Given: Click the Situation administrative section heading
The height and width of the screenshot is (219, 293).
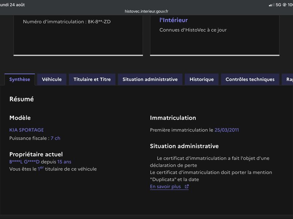Looking at the screenshot, I should click(x=184, y=146).
